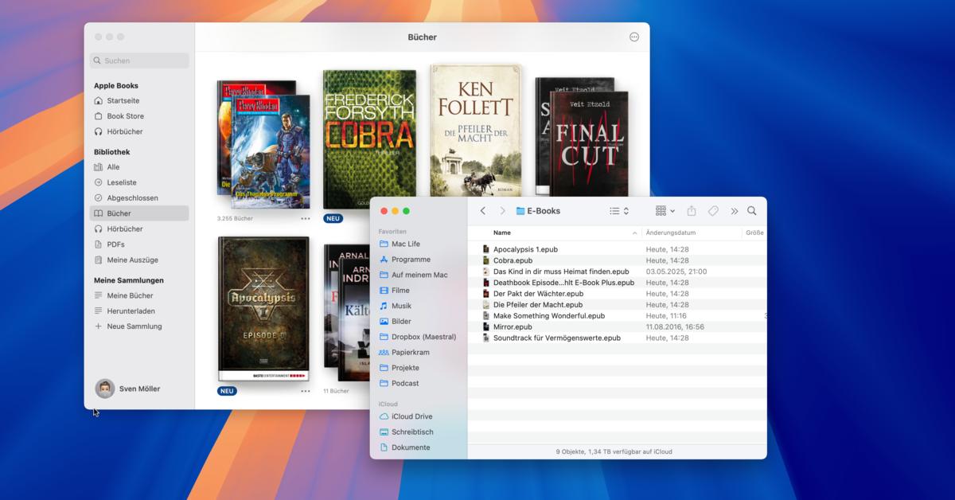Open the Apocalypsis Episode 0 book cover
Viewport: 955px width, 500px height.
click(263, 309)
